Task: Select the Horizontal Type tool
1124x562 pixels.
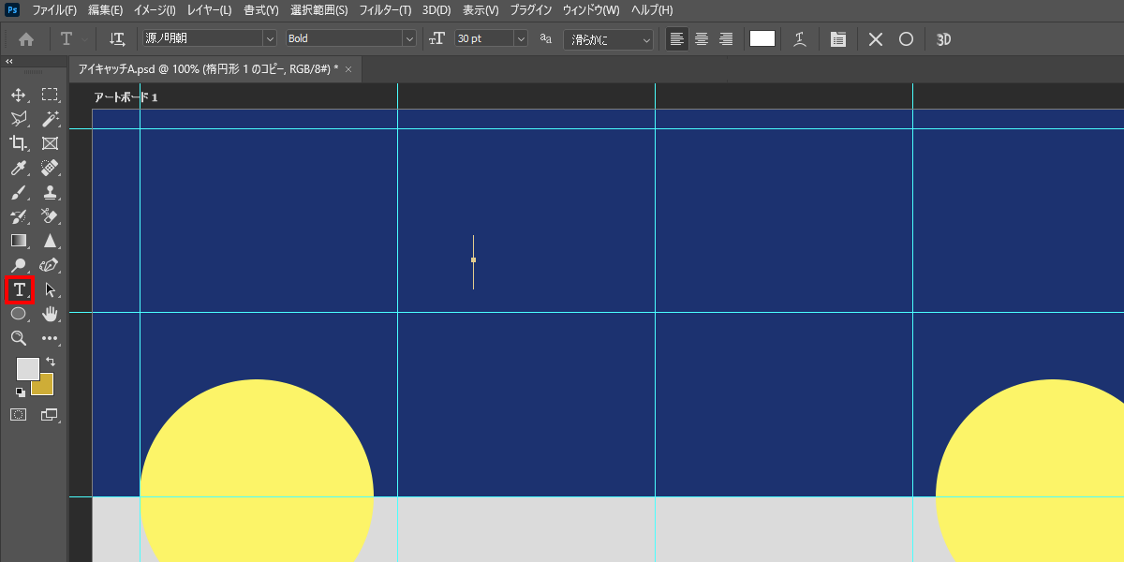Action: [x=19, y=289]
